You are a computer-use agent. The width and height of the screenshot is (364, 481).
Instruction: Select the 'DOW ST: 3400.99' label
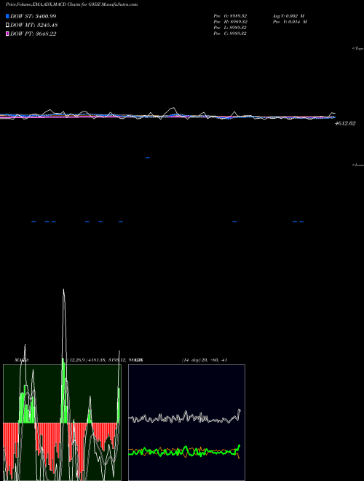33,16
